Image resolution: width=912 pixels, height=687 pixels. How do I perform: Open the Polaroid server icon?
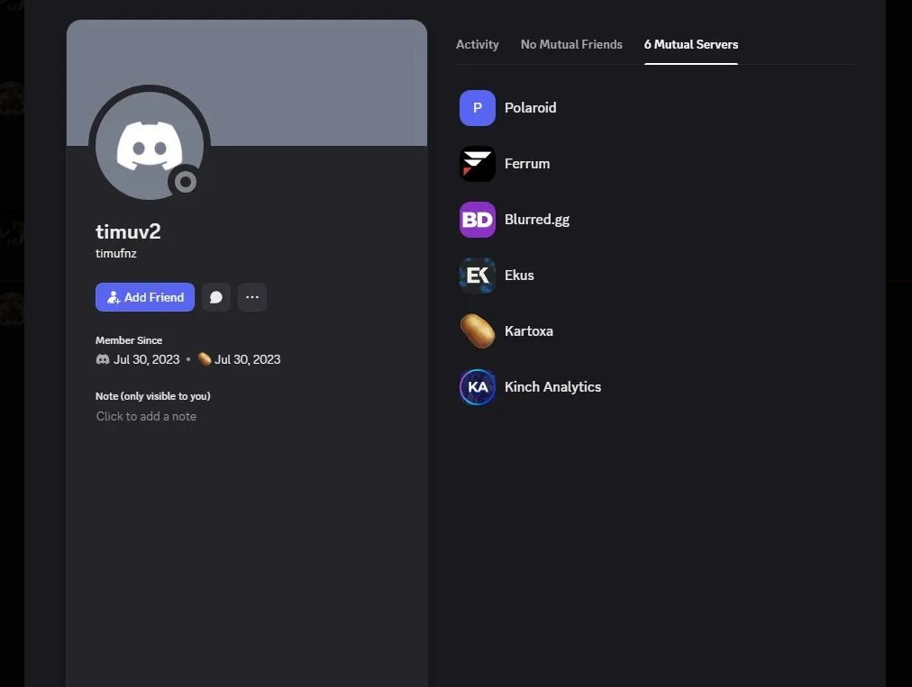tap(477, 108)
